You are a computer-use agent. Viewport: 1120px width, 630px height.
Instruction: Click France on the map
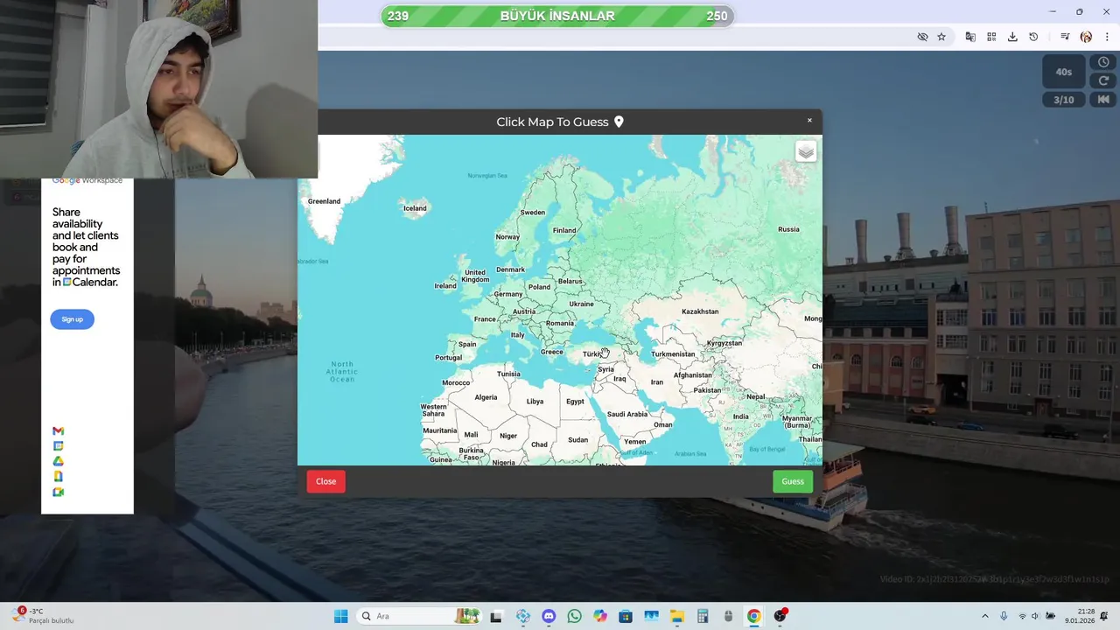(x=485, y=319)
